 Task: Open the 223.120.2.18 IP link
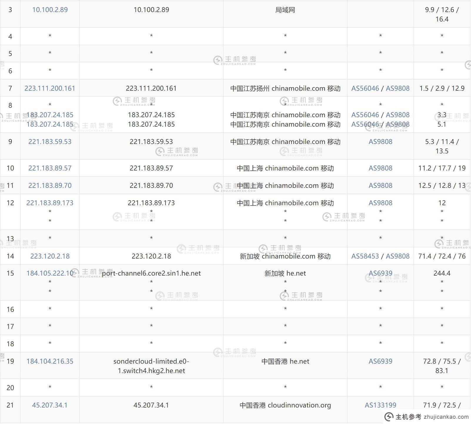50,256
